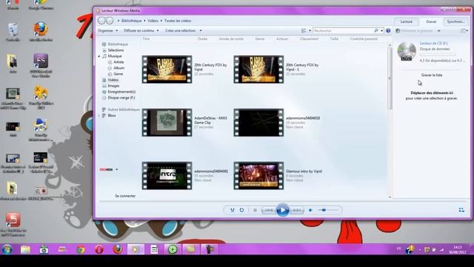Open Créer une sélection
Screen dimensions: 474x267
180,30
